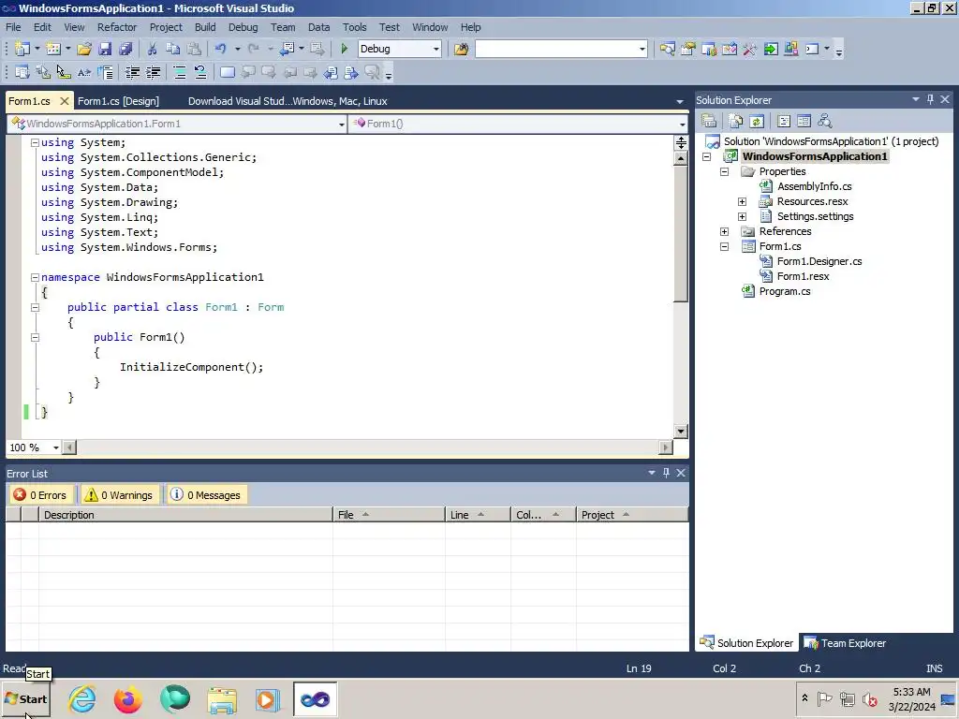Toggle the 0 Errors filter

[41, 494]
